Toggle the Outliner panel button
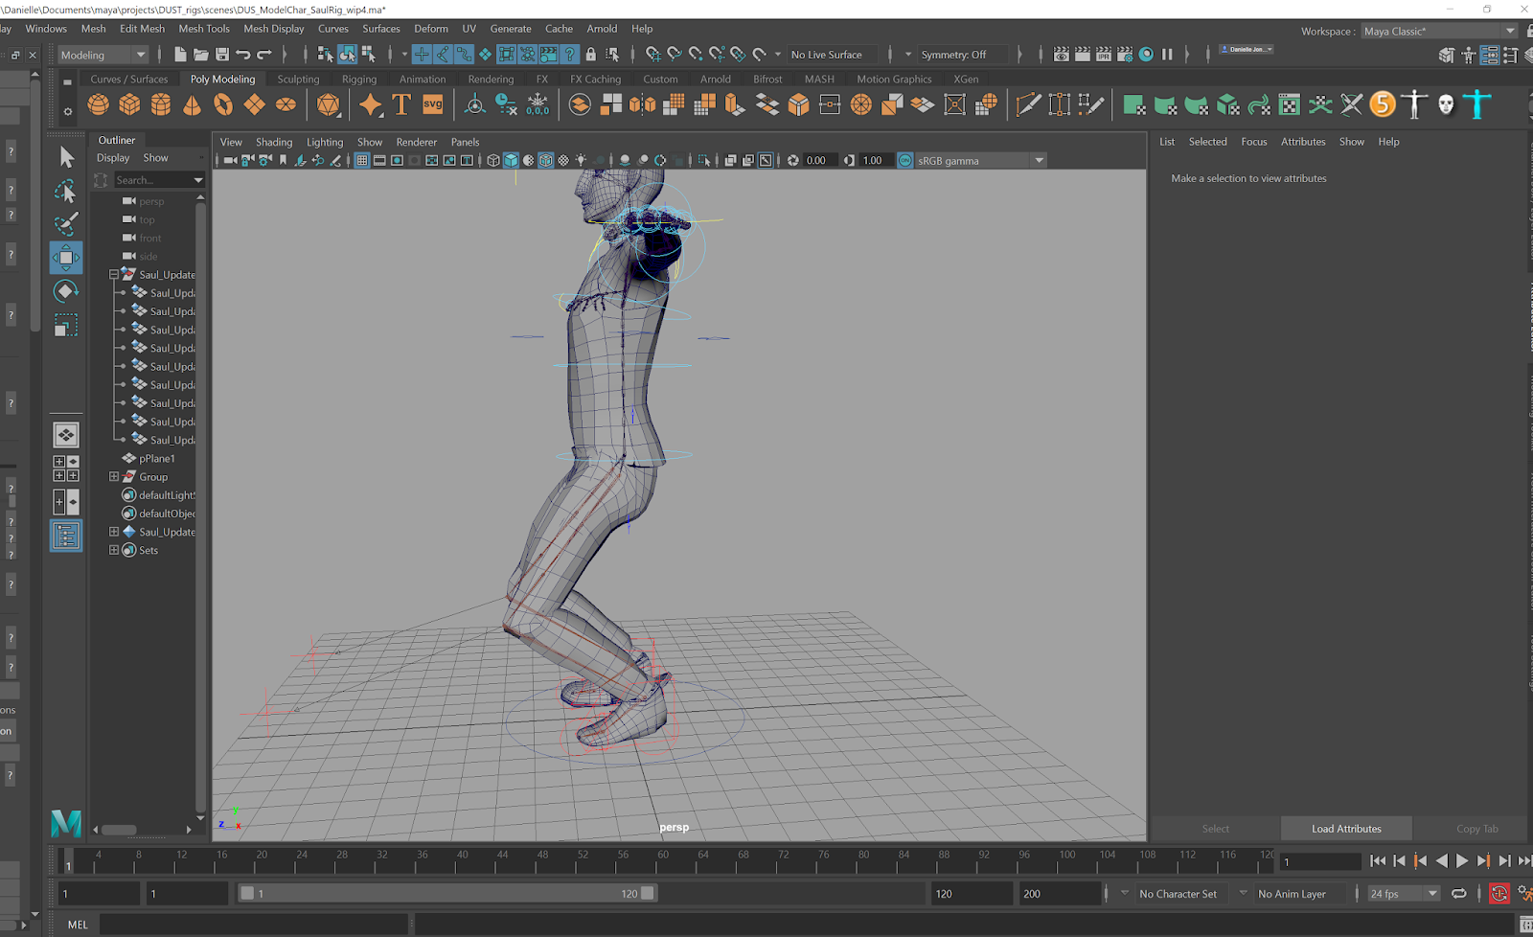This screenshot has height=937, width=1533. point(65,536)
